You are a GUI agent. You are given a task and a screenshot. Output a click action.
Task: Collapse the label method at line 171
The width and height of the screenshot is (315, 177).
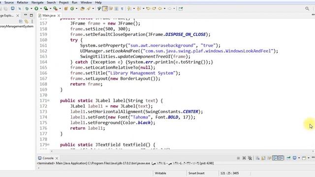[x=49, y=100]
